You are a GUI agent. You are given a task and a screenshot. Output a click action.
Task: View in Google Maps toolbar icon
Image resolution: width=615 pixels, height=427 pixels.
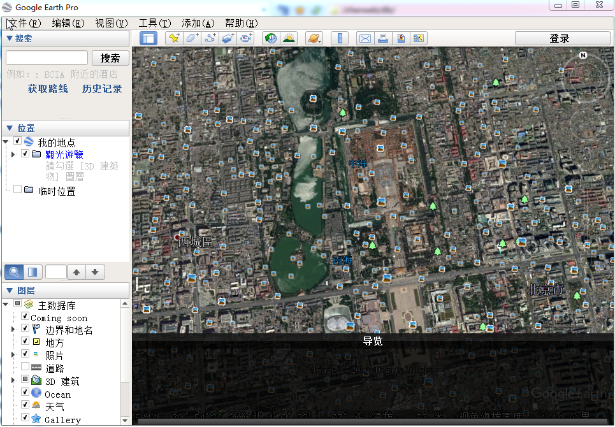(x=419, y=38)
